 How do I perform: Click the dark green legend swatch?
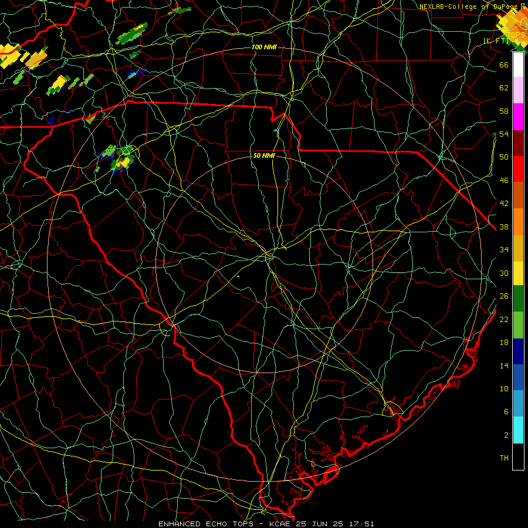click(x=518, y=299)
